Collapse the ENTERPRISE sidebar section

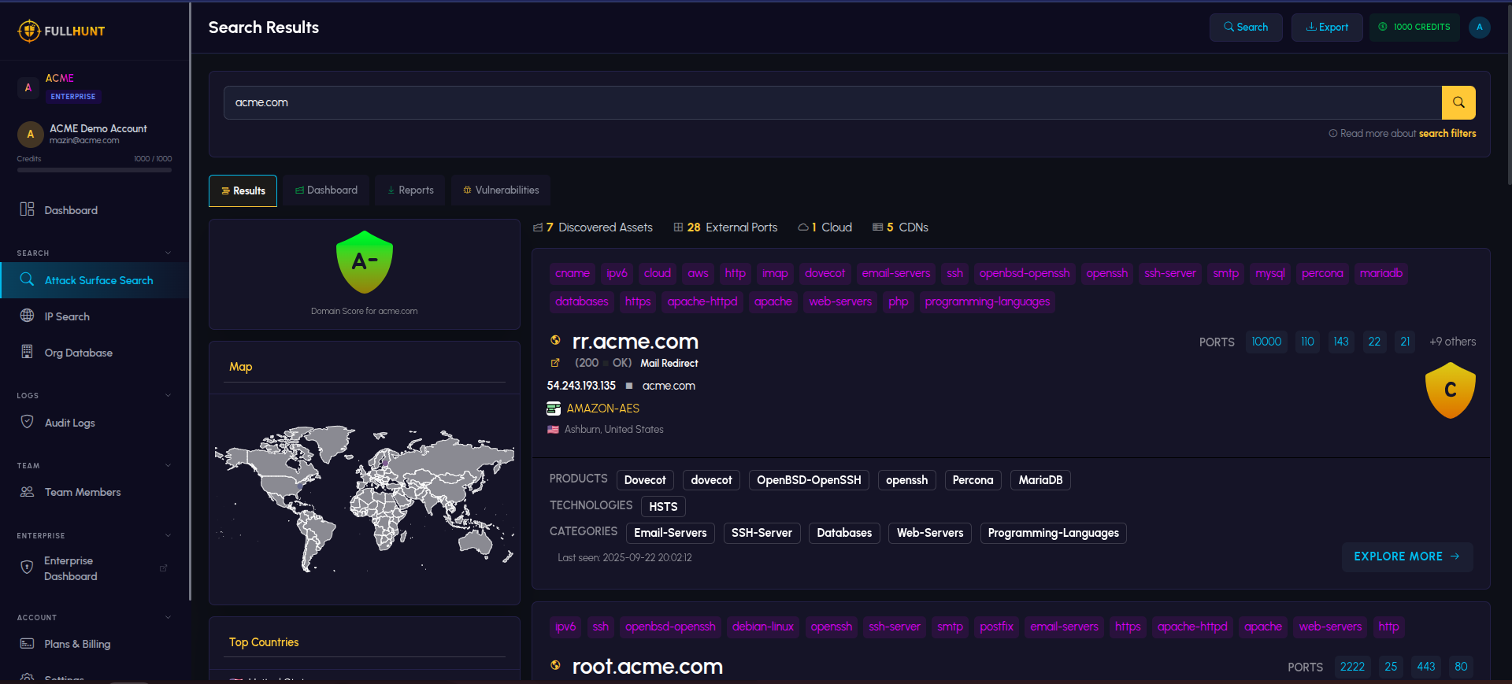(168, 535)
